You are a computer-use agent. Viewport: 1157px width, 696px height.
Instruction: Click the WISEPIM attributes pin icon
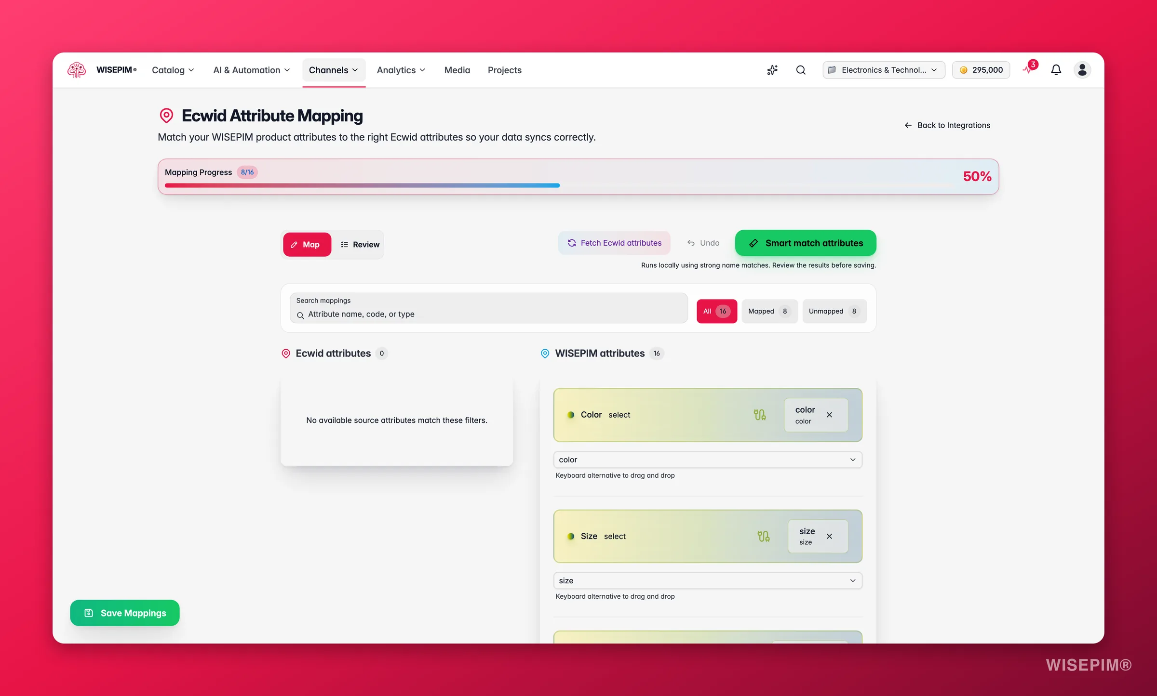(545, 353)
